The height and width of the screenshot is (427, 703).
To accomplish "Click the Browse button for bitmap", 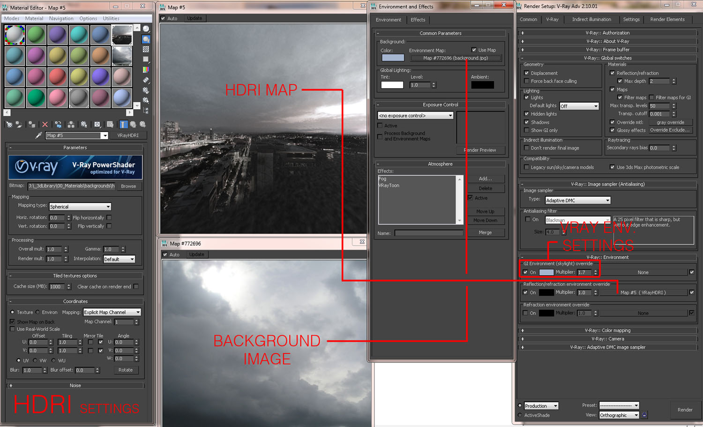I will click(128, 186).
